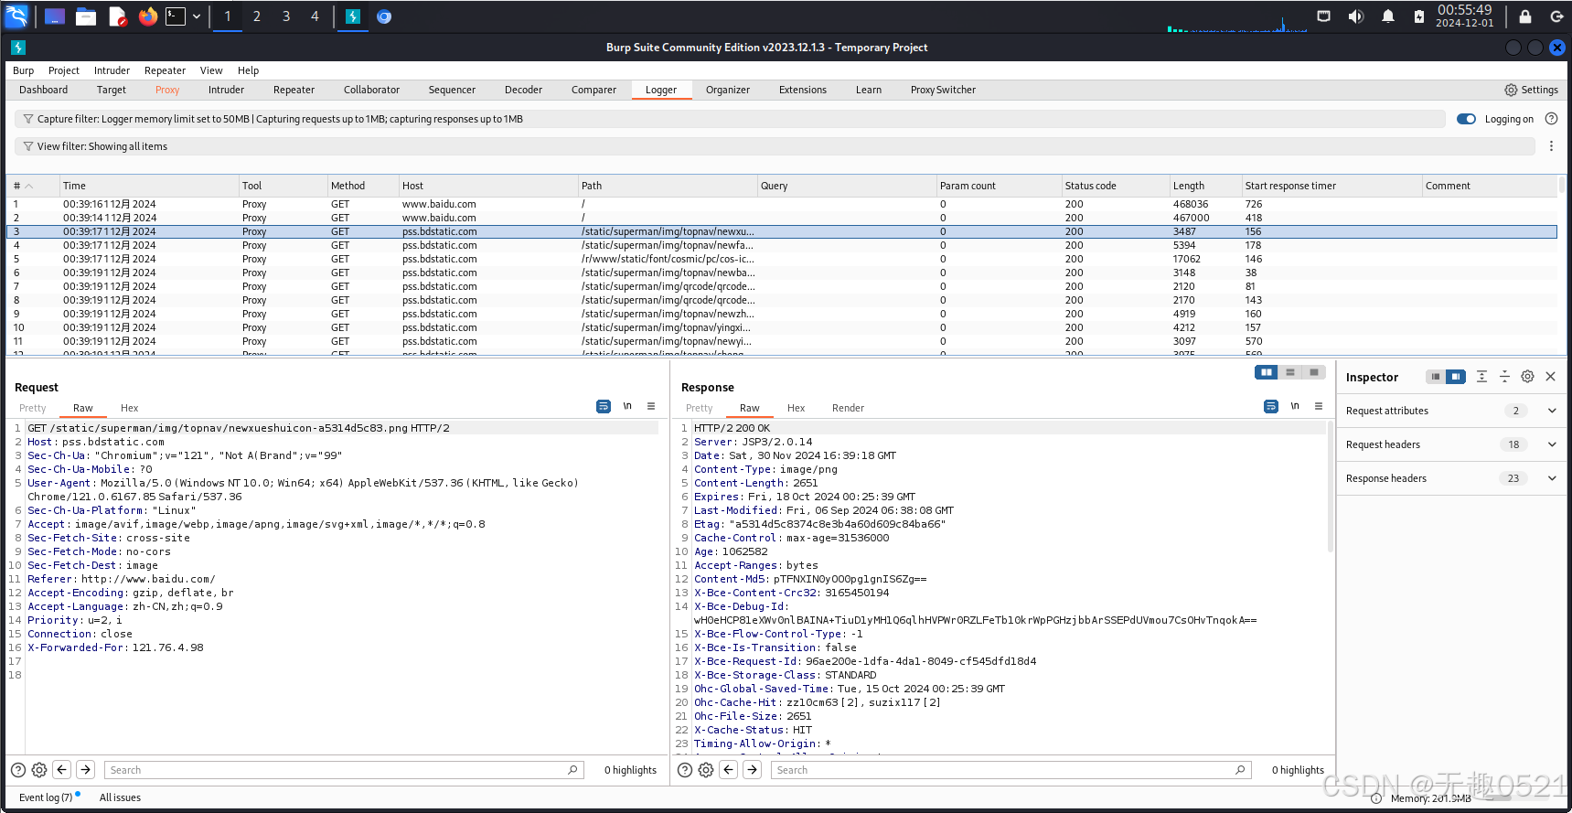1572x813 pixels.
Task: Go to next Response search match
Action: point(753,770)
